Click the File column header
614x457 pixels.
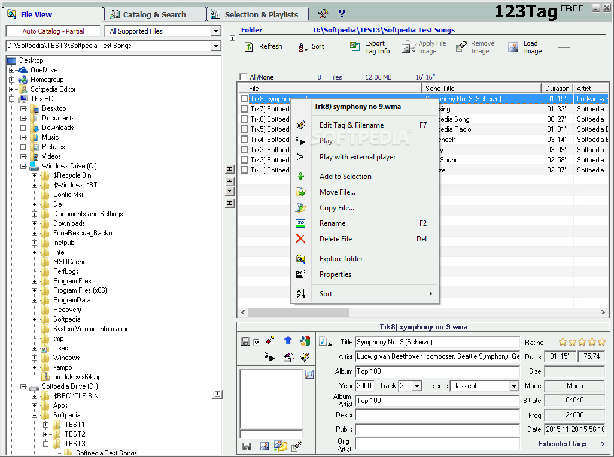click(330, 89)
